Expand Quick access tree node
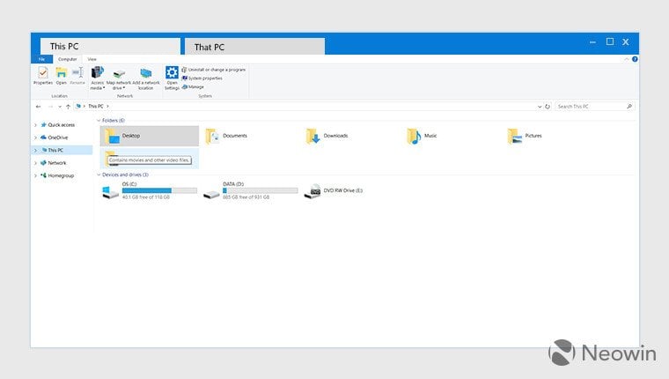Image resolution: width=669 pixels, height=379 pixels. (36, 125)
